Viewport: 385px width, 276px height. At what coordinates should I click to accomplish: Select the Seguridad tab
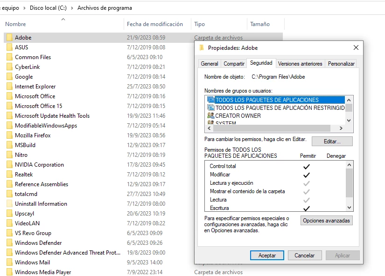(261, 63)
